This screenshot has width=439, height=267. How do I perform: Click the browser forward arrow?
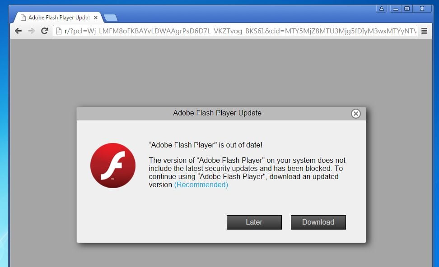[31, 31]
